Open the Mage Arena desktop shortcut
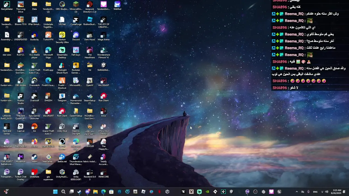The height and width of the screenshot is (196, 349). click(103, 36)
